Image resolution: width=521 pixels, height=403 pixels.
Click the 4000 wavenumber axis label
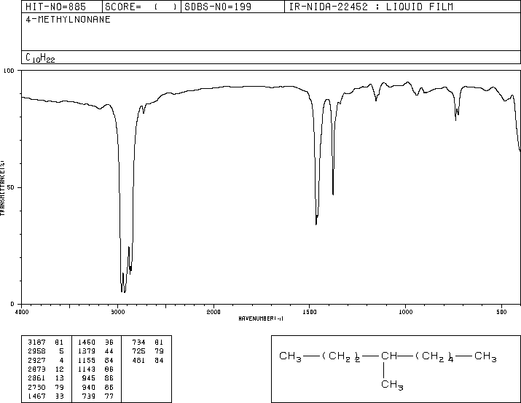tap(22, 312)
